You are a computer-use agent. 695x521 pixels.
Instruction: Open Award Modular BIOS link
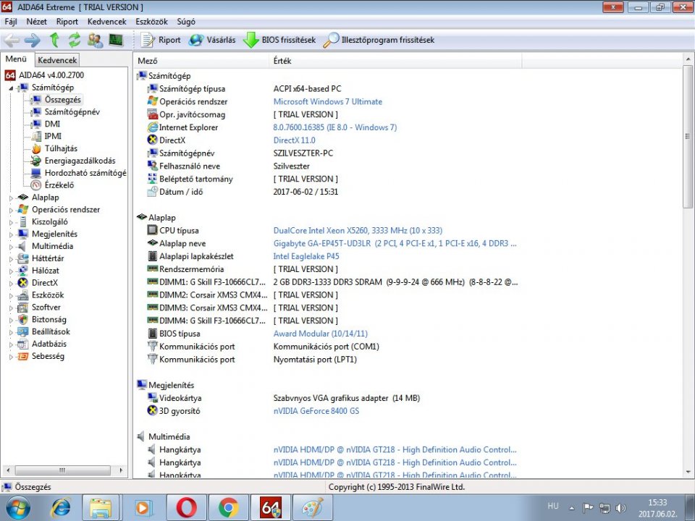click(321, 334)
